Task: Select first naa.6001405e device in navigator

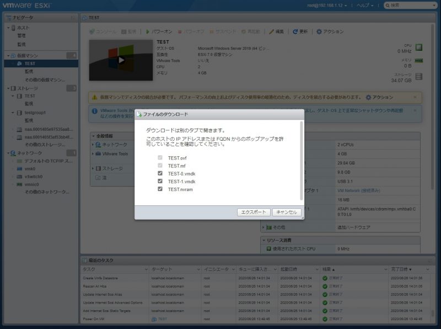Action: coord(49,129)
